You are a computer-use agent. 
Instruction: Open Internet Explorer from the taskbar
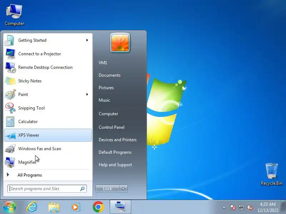point(32,207)
